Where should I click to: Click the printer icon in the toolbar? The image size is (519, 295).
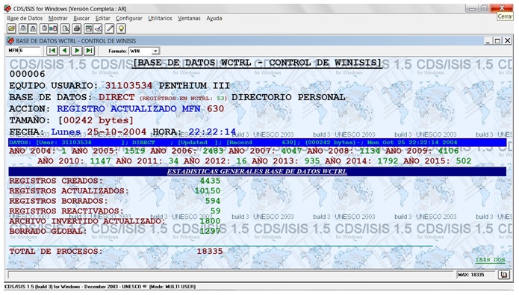tap(77, 29)
